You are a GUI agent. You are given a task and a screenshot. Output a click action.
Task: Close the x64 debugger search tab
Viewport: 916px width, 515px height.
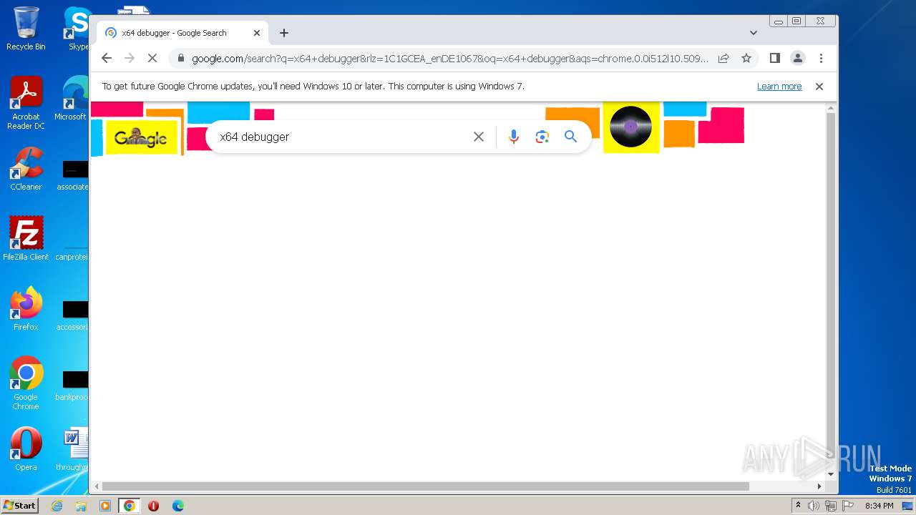(257, 33)
